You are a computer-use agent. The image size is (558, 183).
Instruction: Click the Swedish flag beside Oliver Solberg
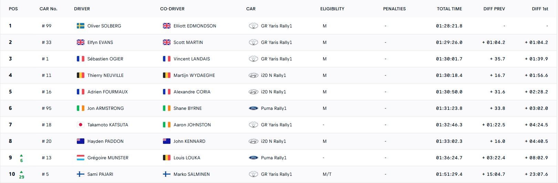pos(81,26)
